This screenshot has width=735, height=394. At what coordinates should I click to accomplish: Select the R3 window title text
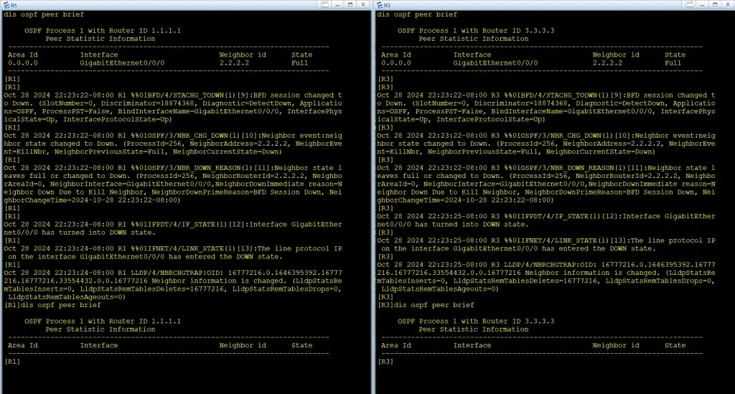tap(388, 4)
